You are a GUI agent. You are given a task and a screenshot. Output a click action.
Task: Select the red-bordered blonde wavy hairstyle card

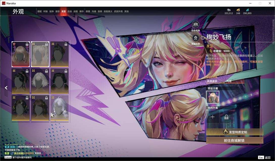coord(21,54)
